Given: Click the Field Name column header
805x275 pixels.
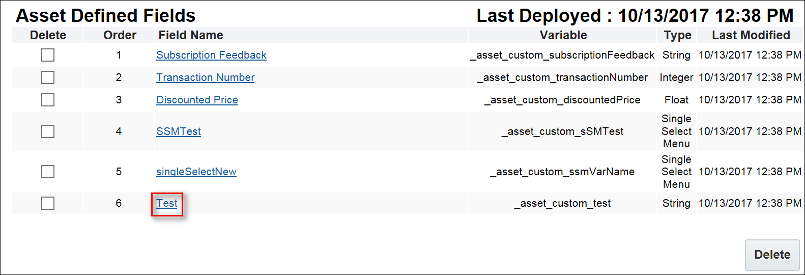Looking at the screenshot, I should pyautogui.click(x=191, y=35).
